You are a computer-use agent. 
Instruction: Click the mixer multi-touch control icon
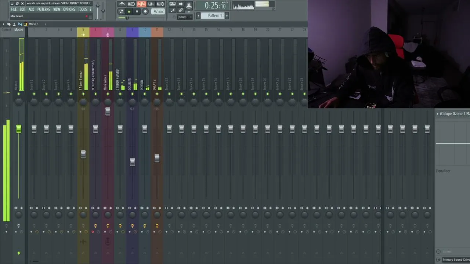(9, 24)
